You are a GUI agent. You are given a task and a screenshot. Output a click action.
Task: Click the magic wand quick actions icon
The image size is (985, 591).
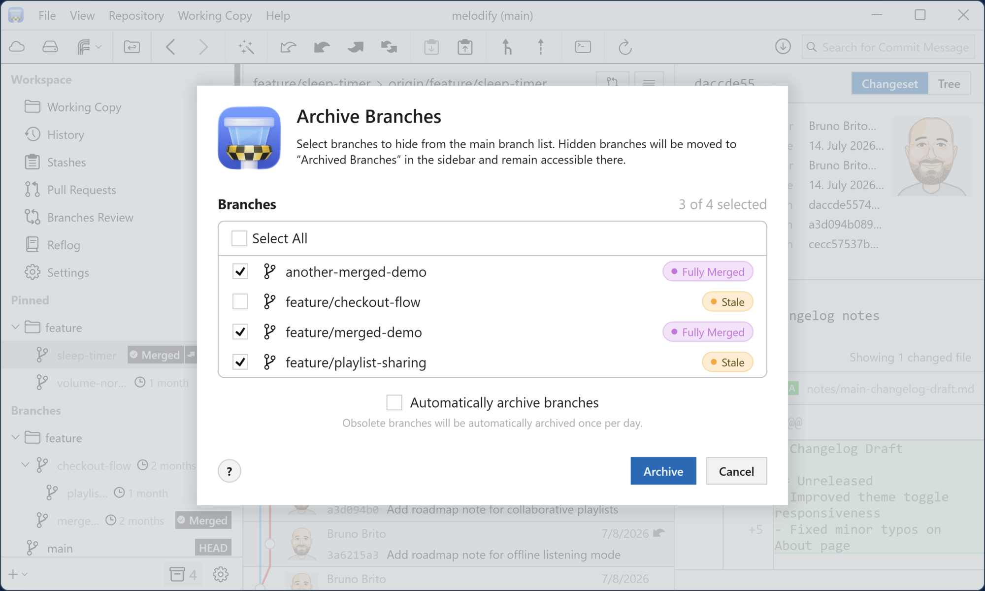246,47
